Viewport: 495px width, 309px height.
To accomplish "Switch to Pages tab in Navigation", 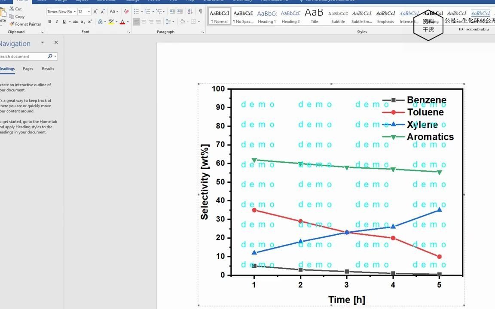I will pos(28,69).
